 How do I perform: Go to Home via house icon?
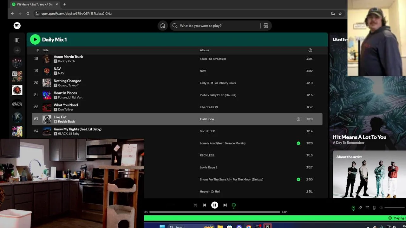[163, 26]
